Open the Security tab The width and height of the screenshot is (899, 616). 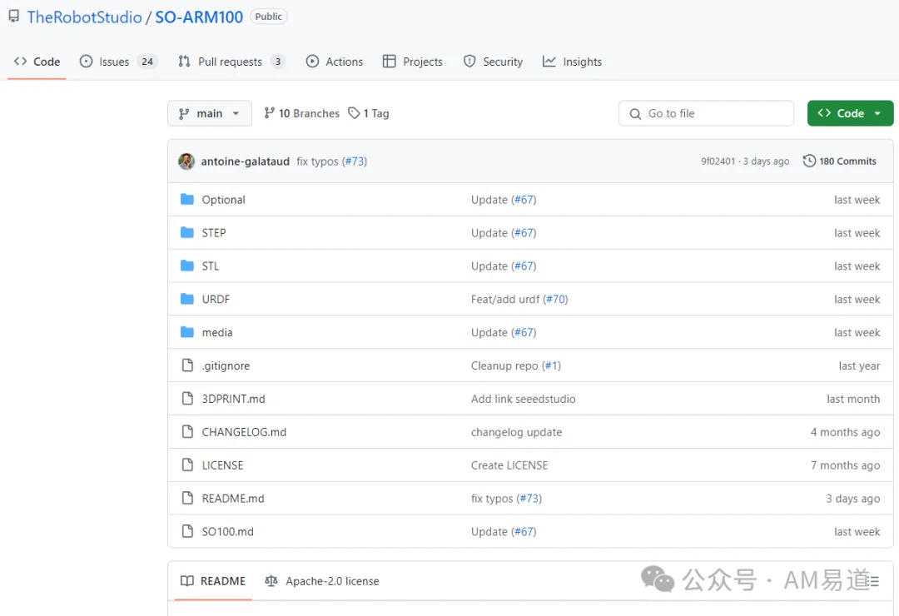tap(493, 62)
